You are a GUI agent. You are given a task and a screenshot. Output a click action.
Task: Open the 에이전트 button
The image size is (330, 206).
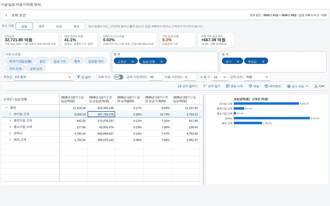(x=273, y=86)
